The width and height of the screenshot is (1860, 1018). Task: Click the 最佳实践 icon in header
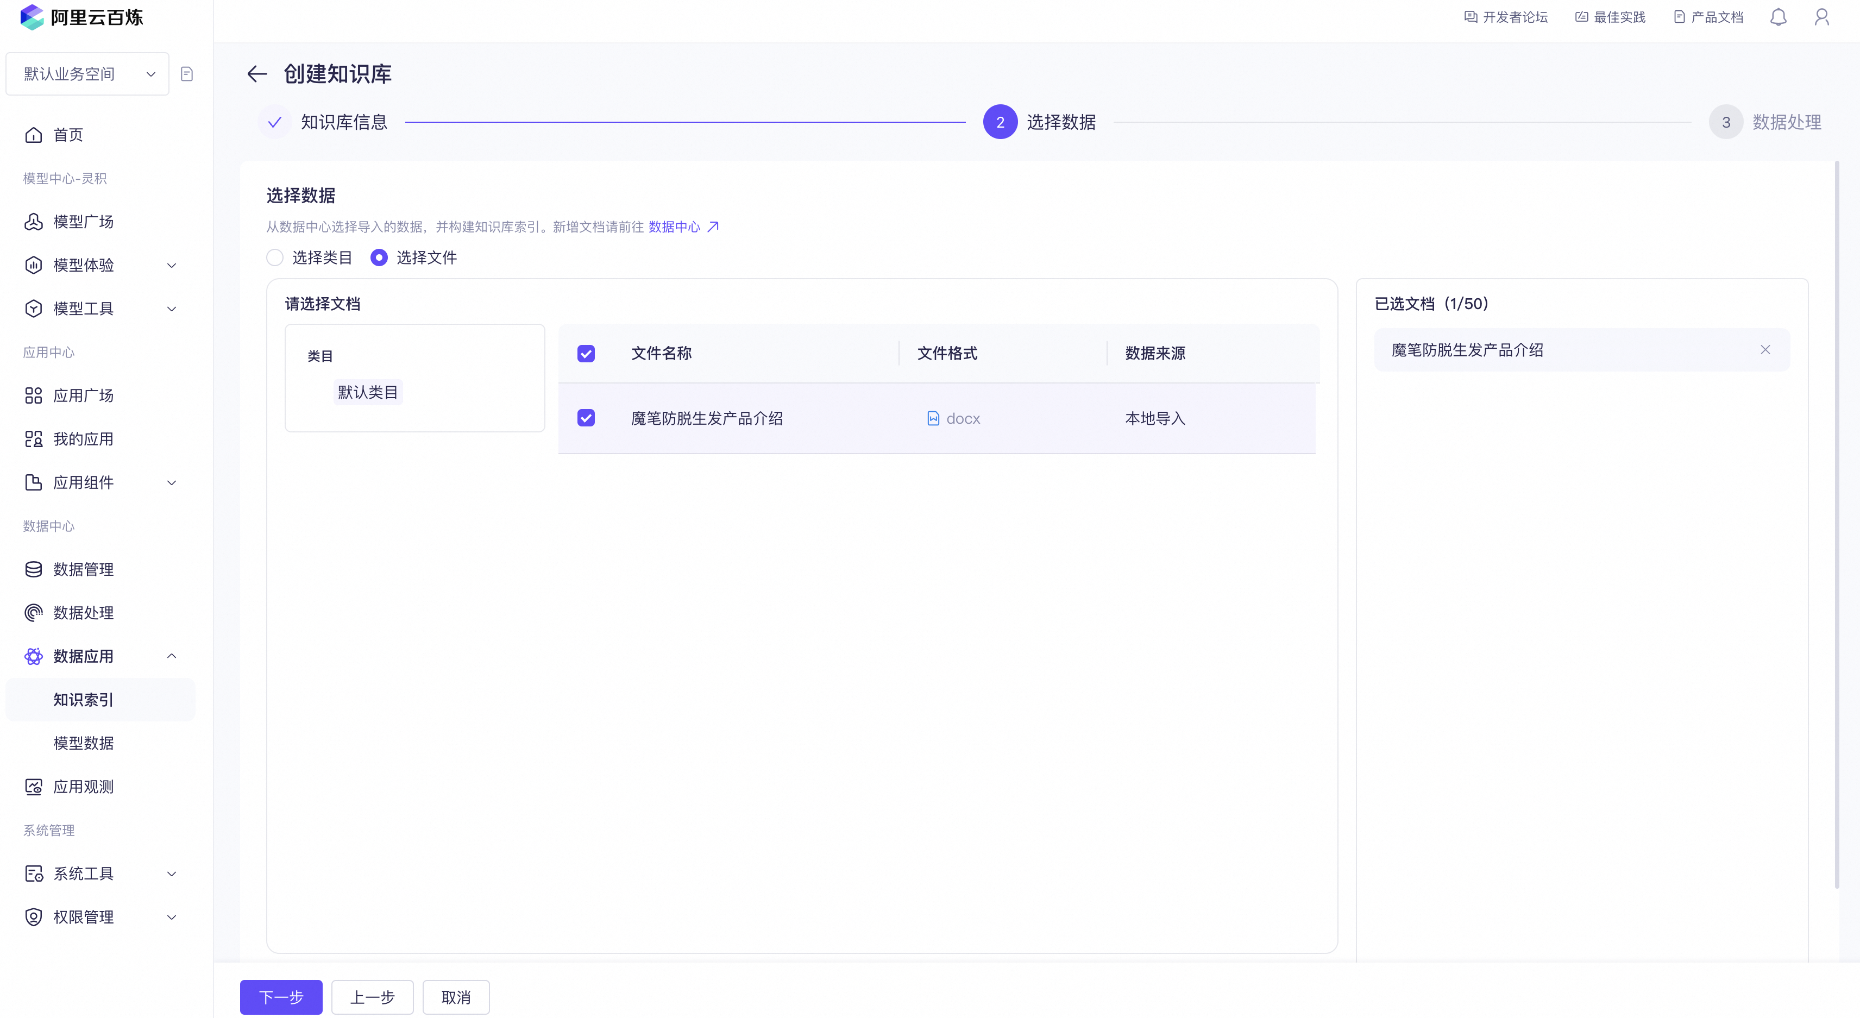1581,17
